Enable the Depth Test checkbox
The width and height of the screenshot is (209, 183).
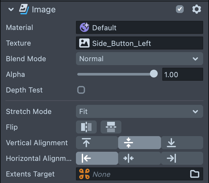(81, 90)
